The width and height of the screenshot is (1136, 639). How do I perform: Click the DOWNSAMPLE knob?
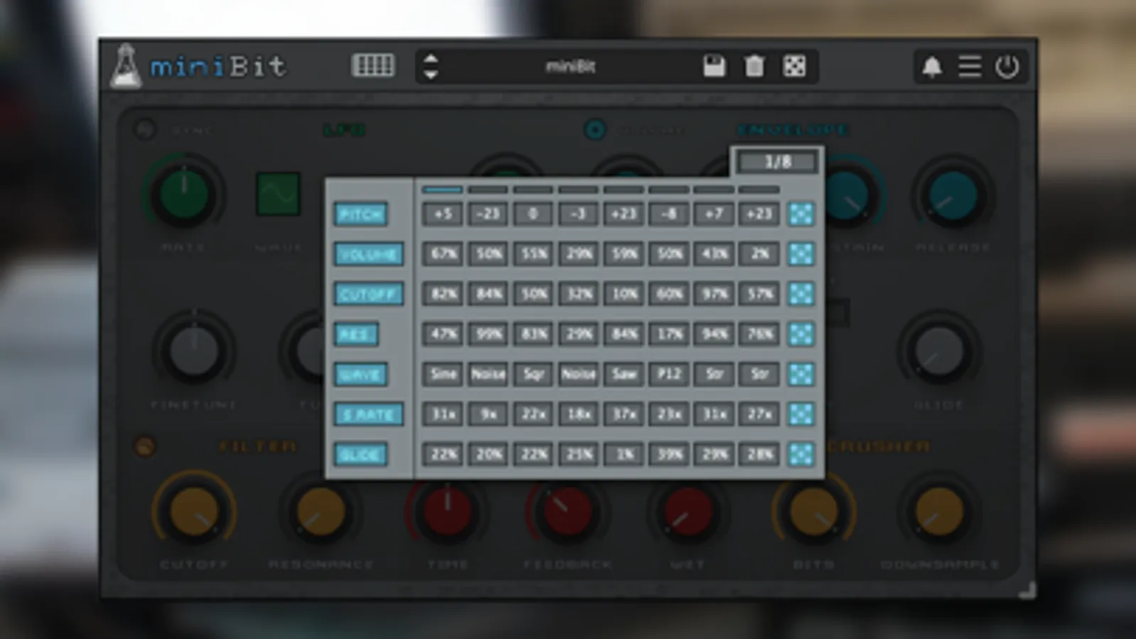point(939,511)
